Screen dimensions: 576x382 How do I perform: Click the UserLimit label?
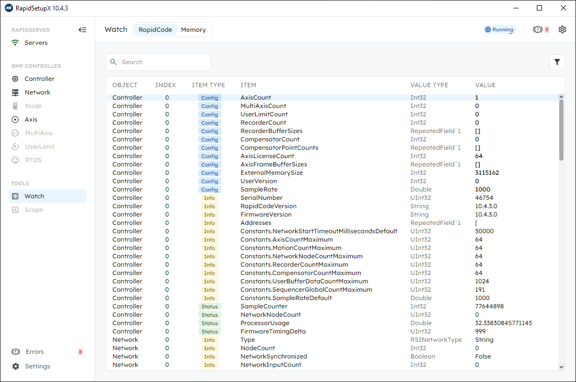(40, 147)
